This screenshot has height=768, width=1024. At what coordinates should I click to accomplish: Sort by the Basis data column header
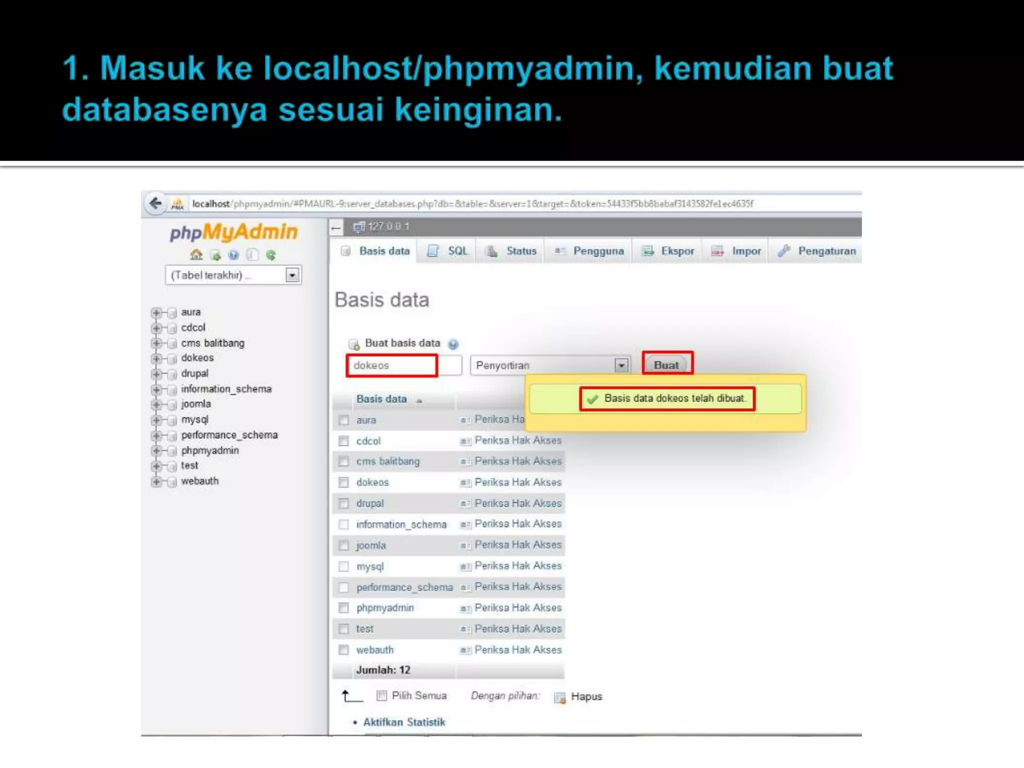381,399
